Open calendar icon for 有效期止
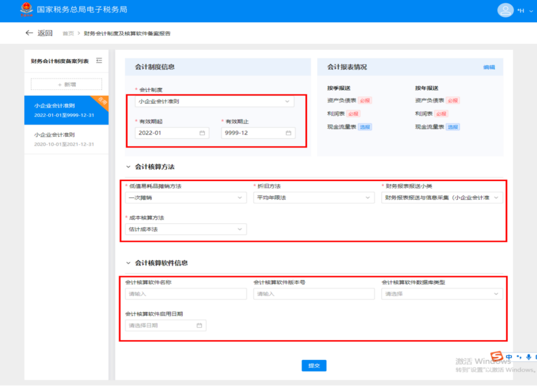 (x=288, y=133)
